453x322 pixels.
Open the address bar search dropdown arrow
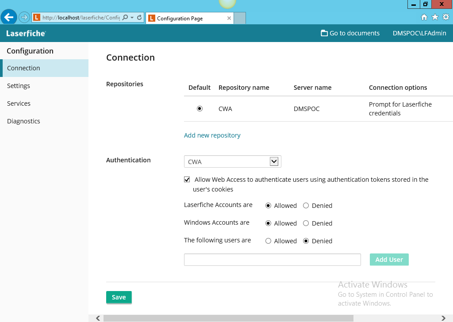coord(131,18)
